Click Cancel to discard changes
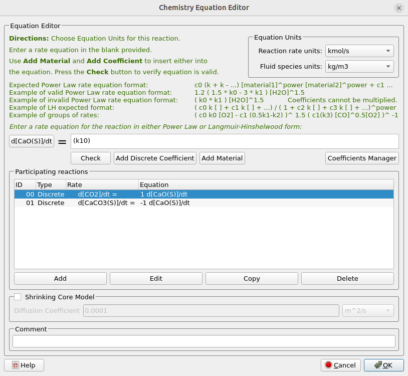The width and height of the screenshot is (408, 376). pyautogui.click(x=340, y=365)
